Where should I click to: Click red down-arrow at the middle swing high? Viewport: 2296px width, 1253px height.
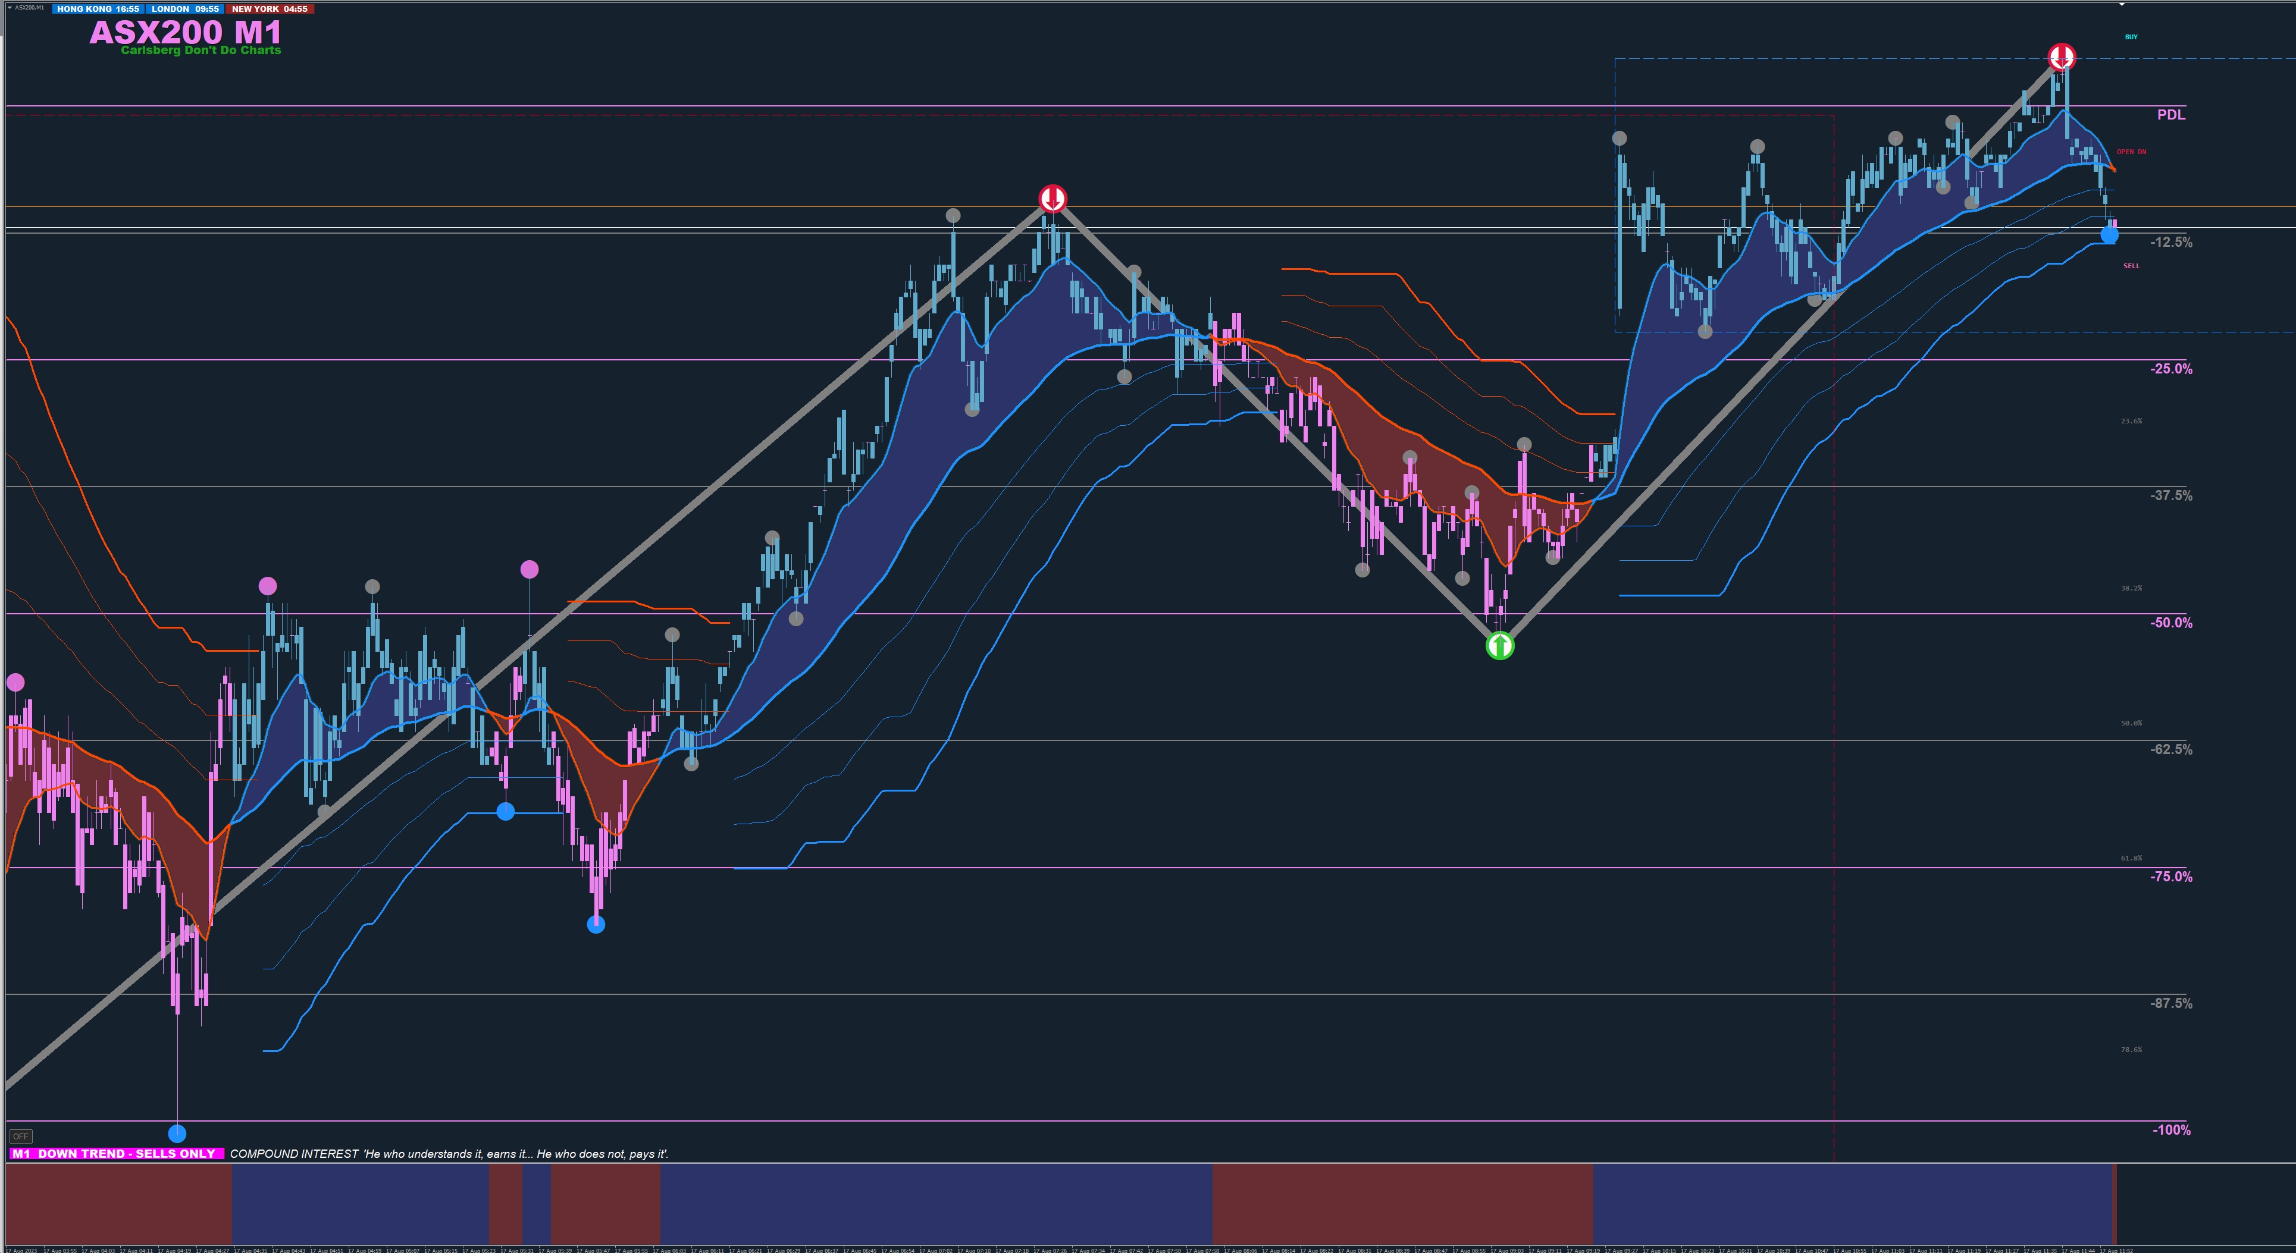(x=1053, y=198)
